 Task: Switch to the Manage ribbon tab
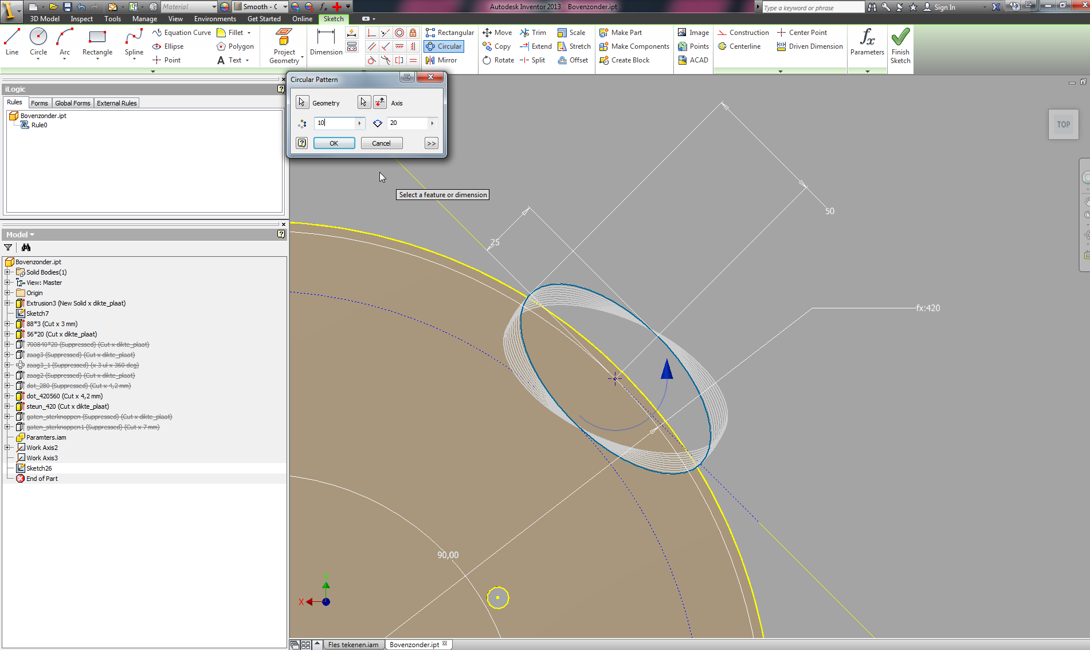point(144,18)
